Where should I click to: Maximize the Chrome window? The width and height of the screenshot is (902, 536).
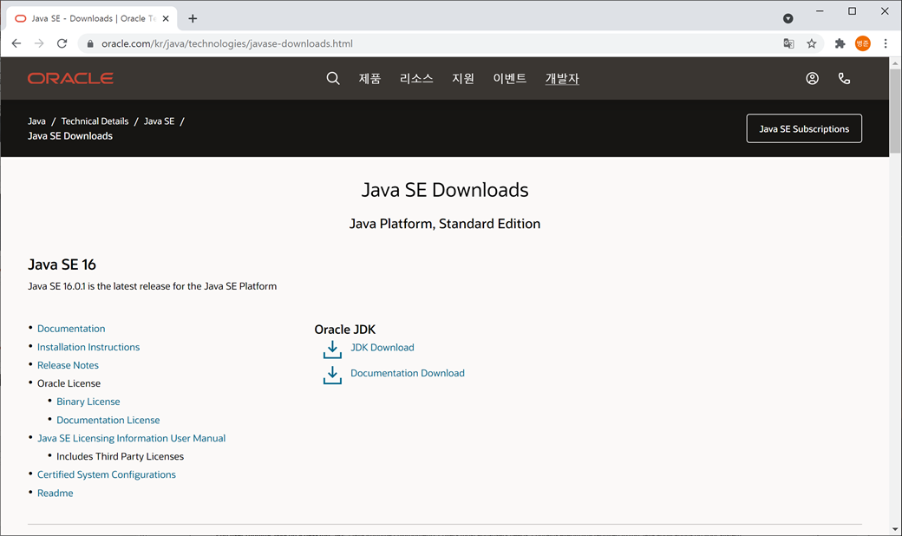pyautogui.click(x=852, y=11)
